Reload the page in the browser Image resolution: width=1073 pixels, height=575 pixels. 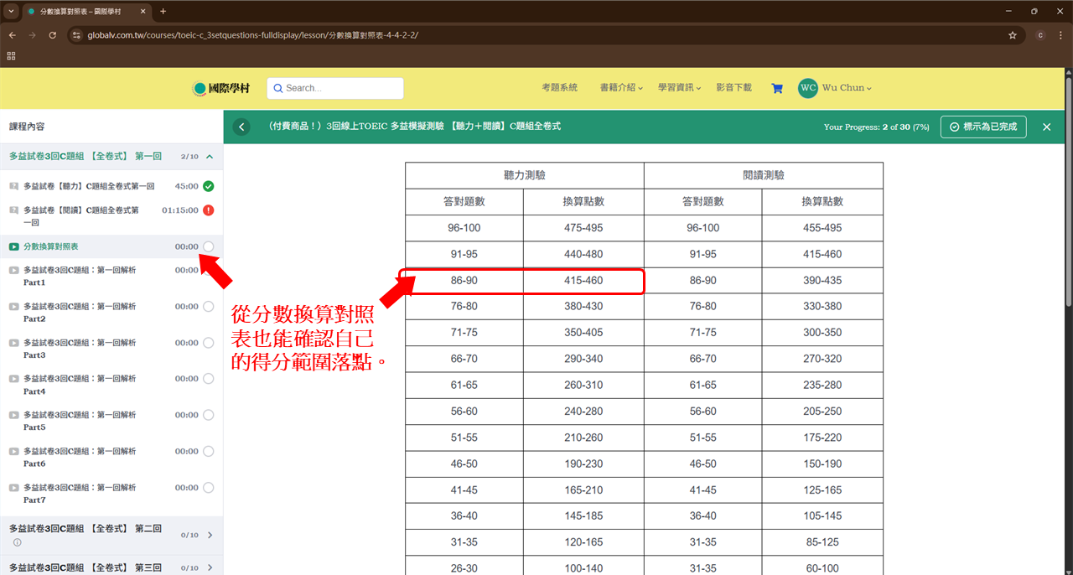[x=53, y=35]
